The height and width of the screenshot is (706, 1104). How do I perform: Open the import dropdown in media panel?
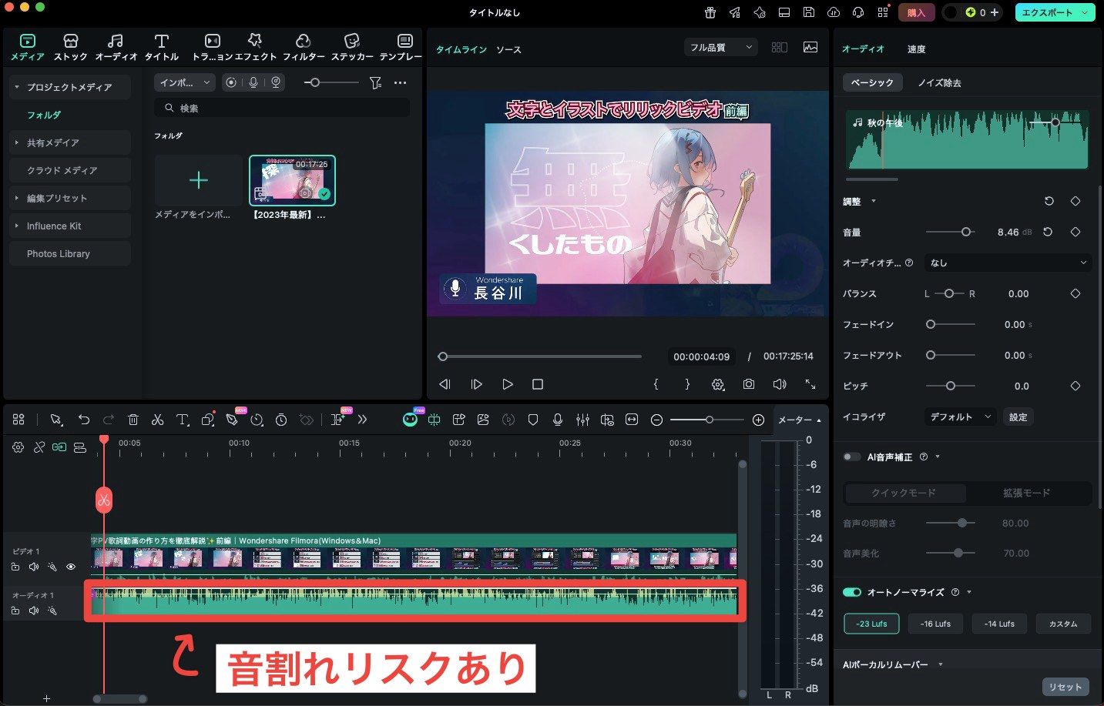coord(185,82)
